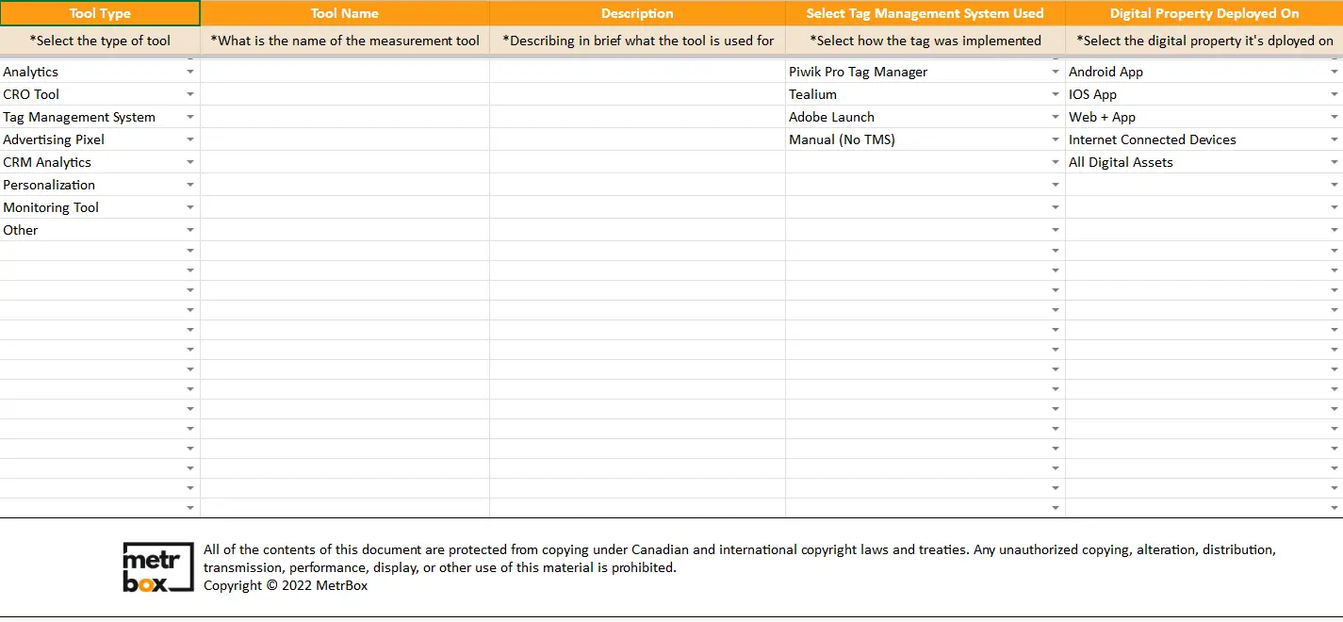The image size is (1343, 622).
Task: Open dropdown arrow for Internet Connected Devices
Action: pyautogui.click(x=1335, y=139)
